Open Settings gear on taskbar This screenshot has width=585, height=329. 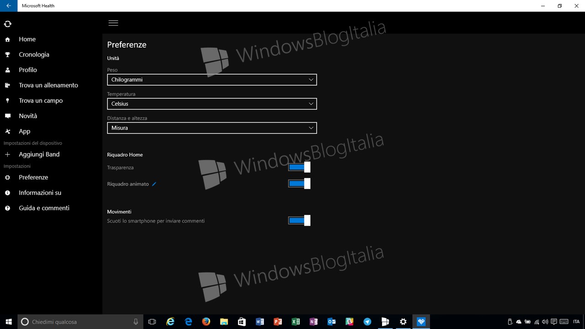pos(403,322)
